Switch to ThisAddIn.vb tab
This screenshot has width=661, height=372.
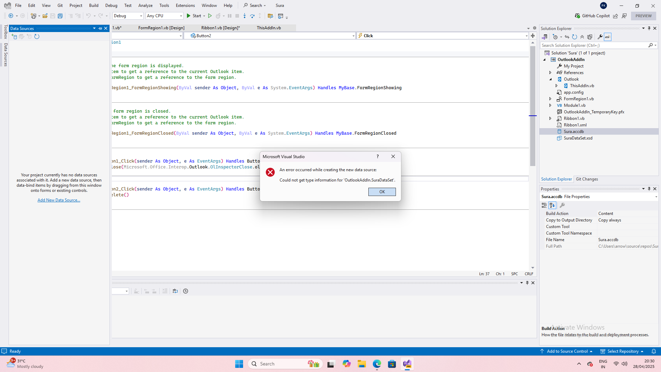269,28
